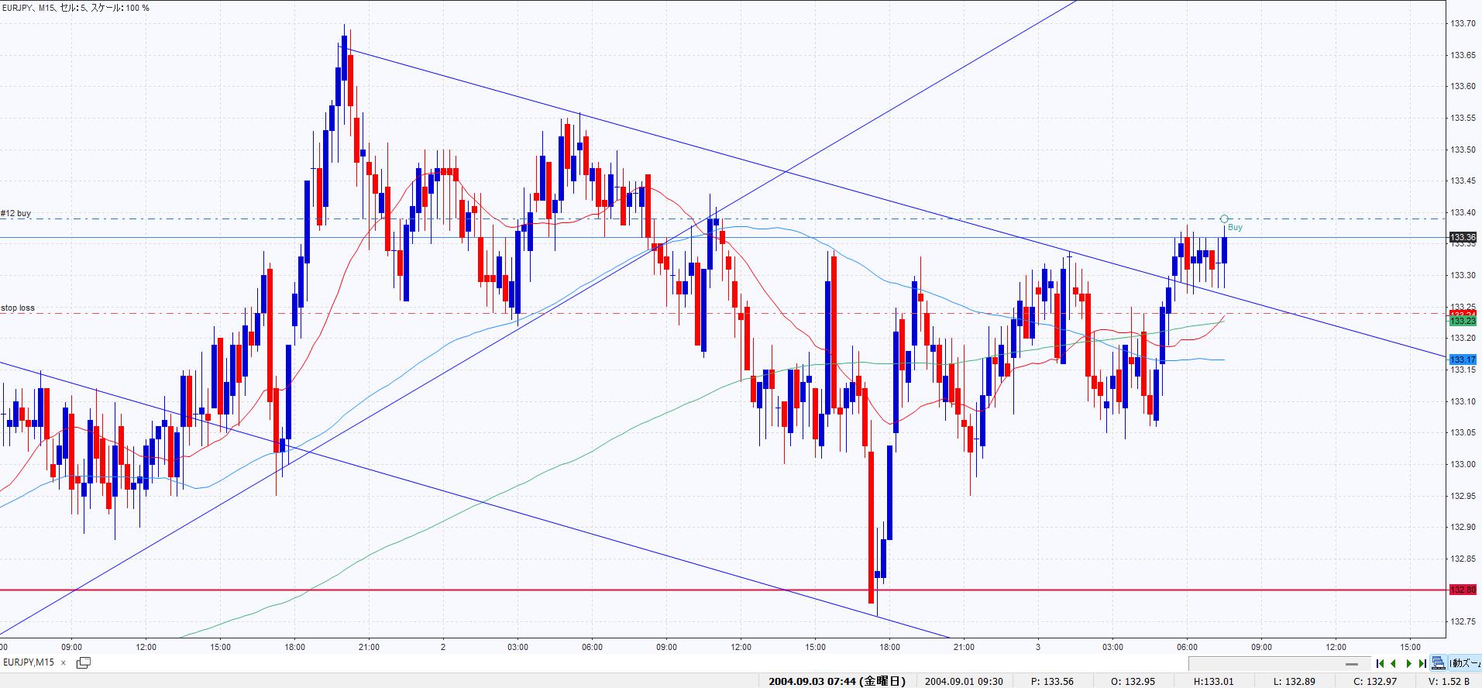The height and width of the screenshot is (688, 1482).
Task: Select the EURJPY,M15 chart tab
Action: [29, 662]
